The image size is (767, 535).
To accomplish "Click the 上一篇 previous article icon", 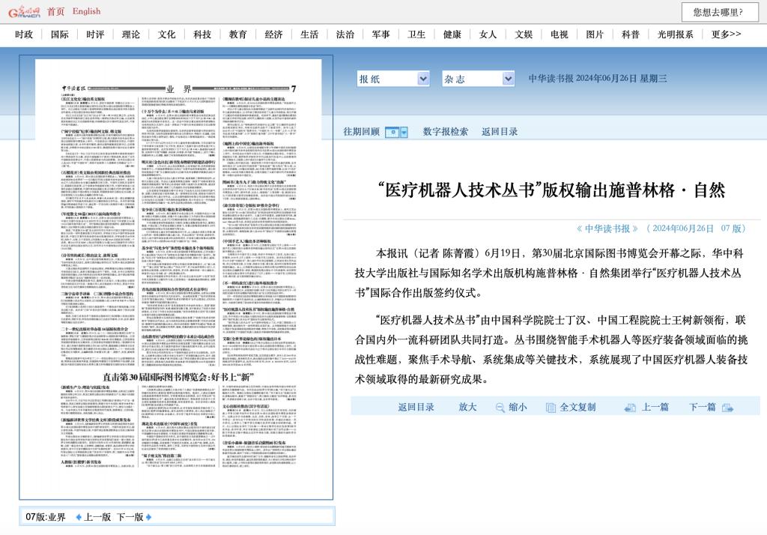I will point(631,408).
